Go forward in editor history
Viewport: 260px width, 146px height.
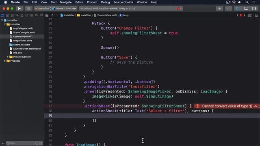coord(57,15)
